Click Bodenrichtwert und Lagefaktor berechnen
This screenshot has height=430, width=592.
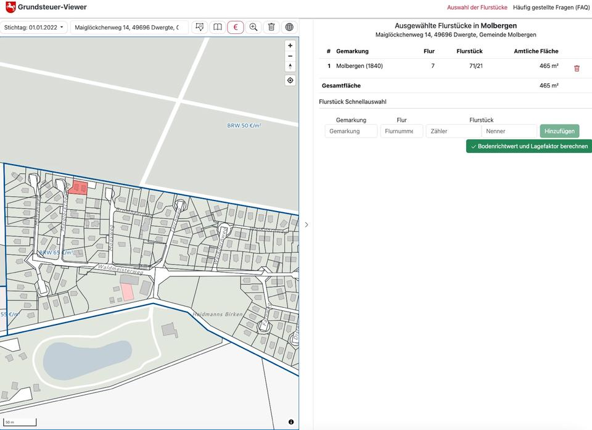coord(528,146)
